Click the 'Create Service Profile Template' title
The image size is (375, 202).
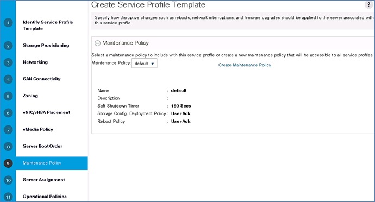(x=148, y=4)
